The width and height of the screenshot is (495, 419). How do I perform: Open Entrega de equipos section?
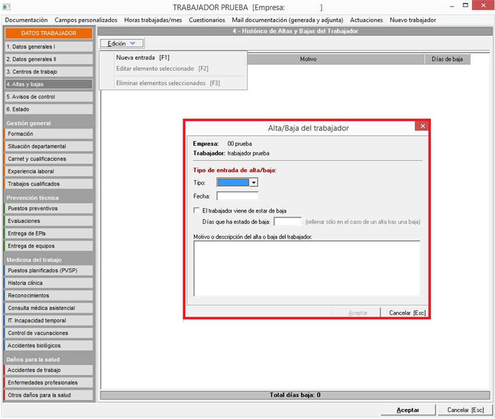(48, 246)
